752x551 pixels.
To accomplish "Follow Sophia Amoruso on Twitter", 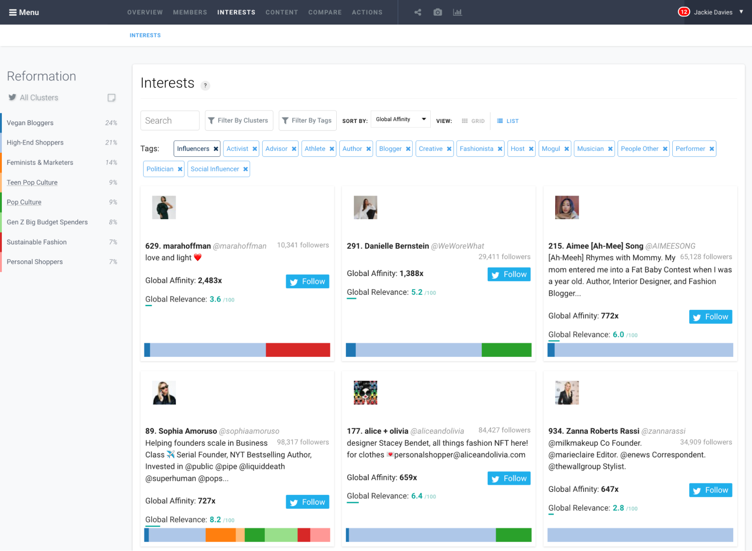I will click(x=307, y=501).
